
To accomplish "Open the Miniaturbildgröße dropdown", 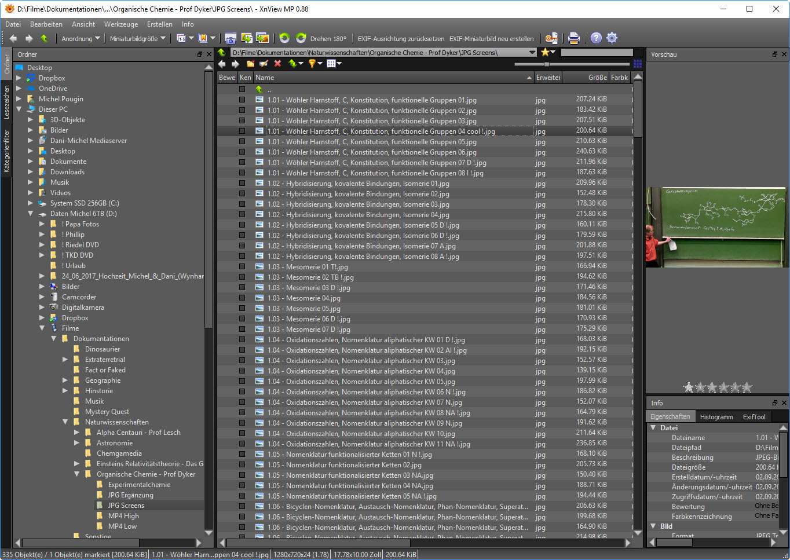I will click(137, 39).
